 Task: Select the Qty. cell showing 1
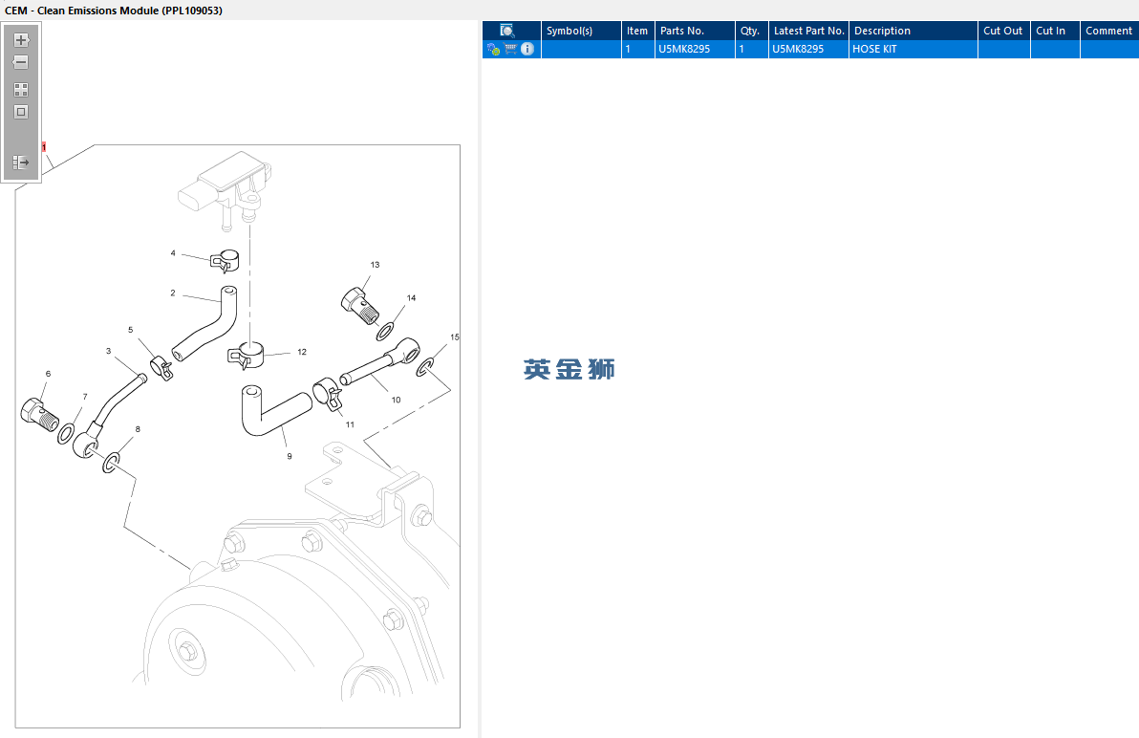751,49
